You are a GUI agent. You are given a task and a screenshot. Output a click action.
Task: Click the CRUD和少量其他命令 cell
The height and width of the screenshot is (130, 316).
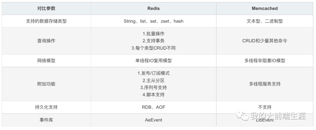[265, 41]
